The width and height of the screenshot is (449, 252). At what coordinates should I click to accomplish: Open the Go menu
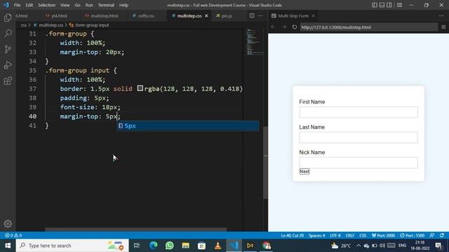click(77, 5)
